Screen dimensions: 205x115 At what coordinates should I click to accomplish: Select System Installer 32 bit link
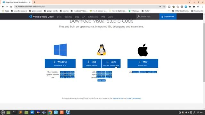pos(68,74)
